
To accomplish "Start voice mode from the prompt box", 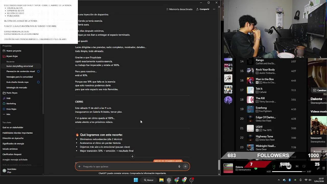I will pos(185,167).
